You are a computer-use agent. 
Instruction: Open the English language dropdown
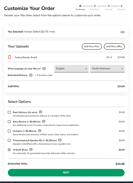71,69
